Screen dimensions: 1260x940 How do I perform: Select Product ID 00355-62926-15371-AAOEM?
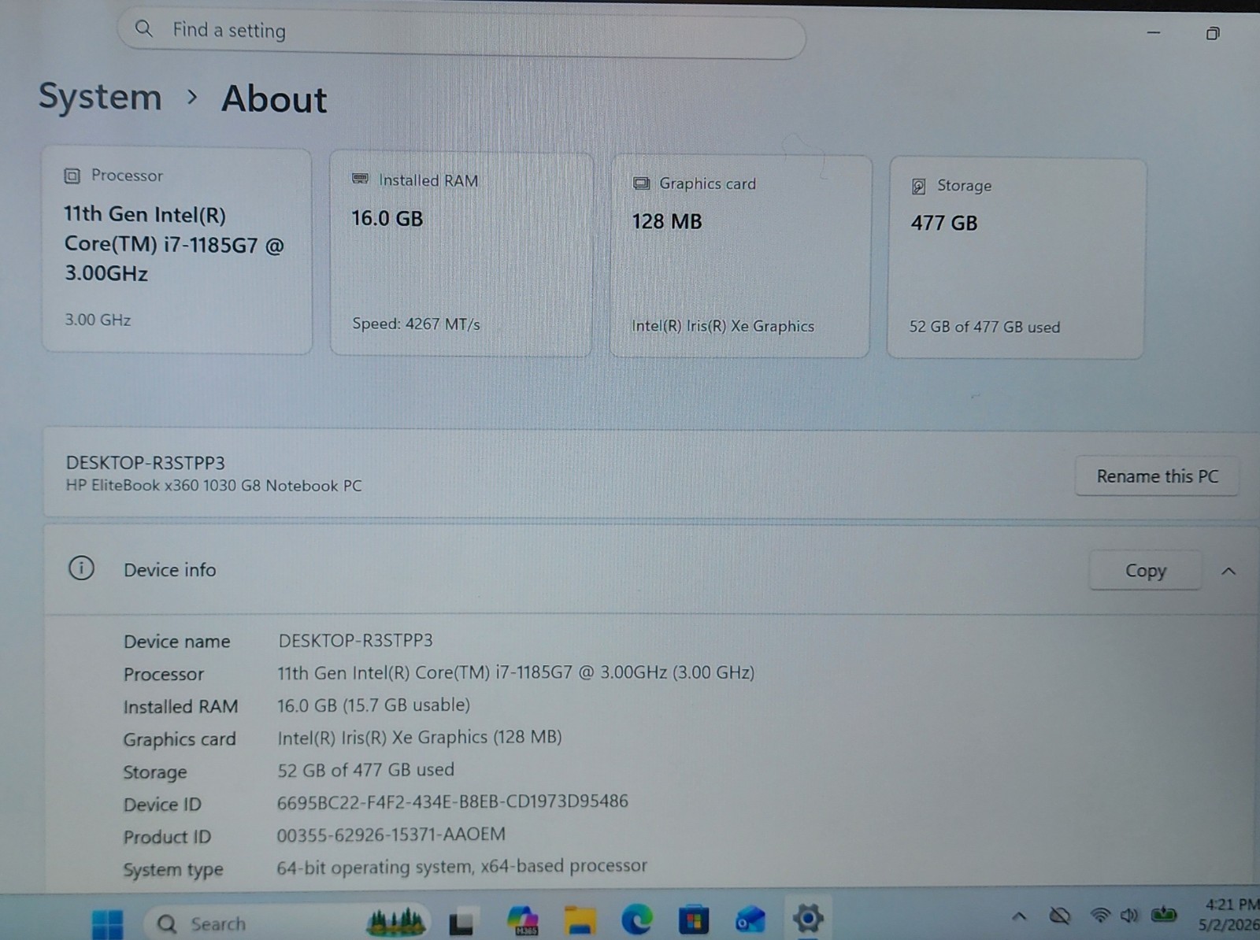coord(391,835)
